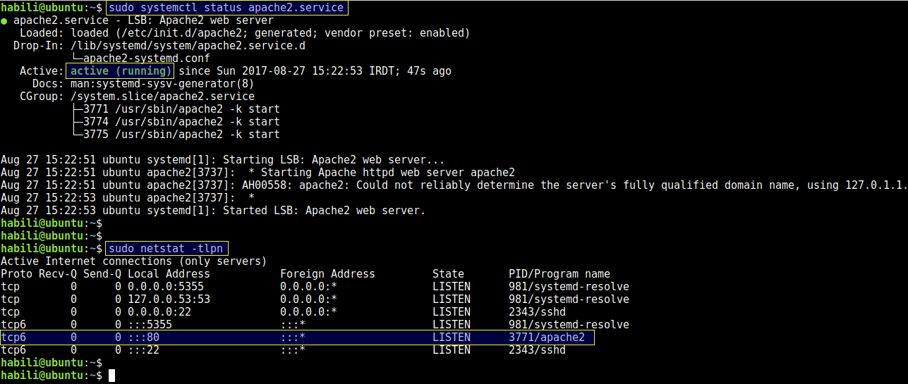This screenshot has height=384, width=908.
Task: Click the "Local Address" column header
Action: coord(169,274)
